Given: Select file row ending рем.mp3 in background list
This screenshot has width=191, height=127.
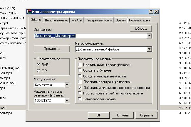Looking at the screenshot, I should coord(6,113).
